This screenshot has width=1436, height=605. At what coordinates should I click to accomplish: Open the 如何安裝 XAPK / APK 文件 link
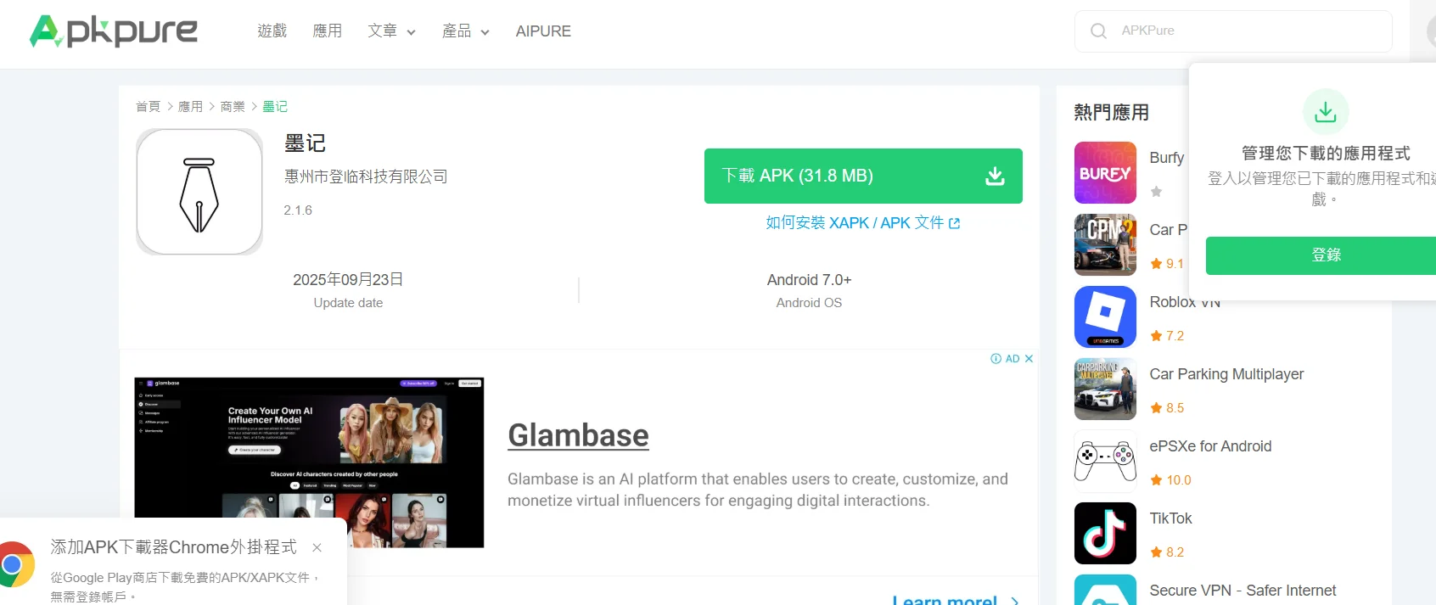(862, 223)
